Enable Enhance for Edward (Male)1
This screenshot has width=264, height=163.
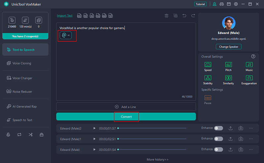click(218, 139)
